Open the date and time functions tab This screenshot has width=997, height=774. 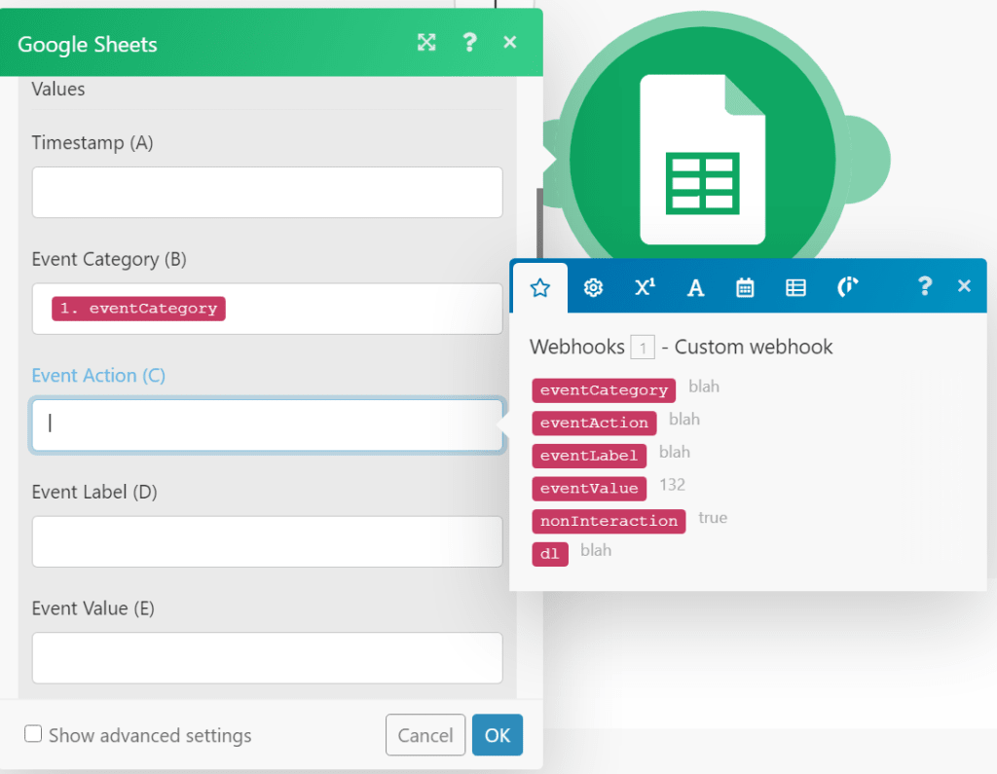click(x=745, y=288)
